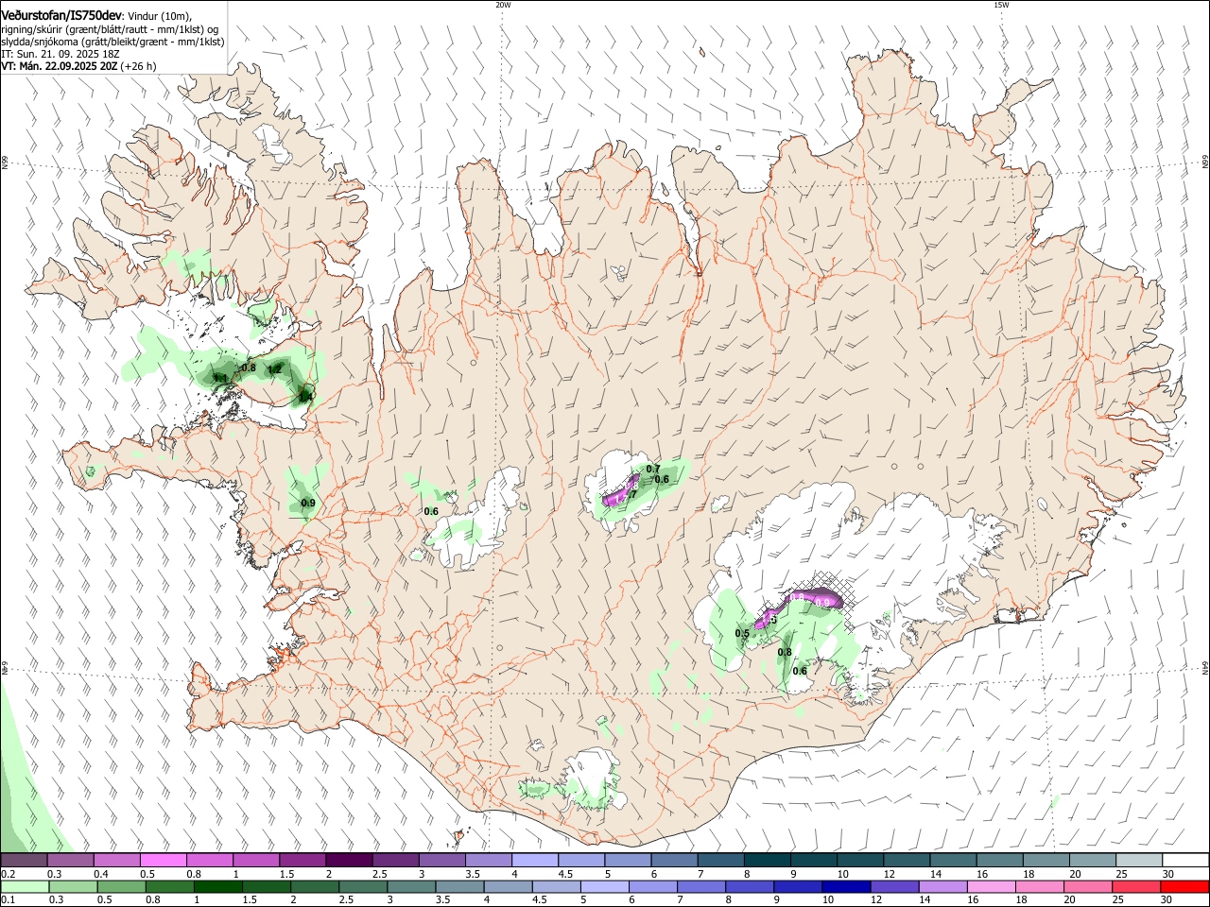Click the bright pink 0.5 snow legend swatch
Viewport: 1210px width, 907px height.
coord(163,861)
